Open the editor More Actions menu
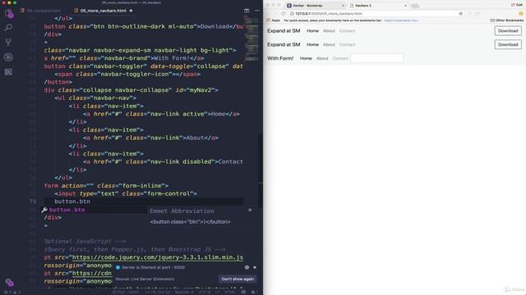Viewport: 526px width, 295px height. point(257,11)
